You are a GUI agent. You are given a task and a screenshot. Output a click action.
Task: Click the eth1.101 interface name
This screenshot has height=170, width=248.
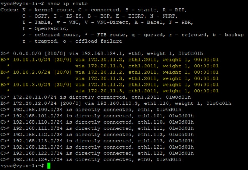pyautogui.click(x=150, y=116)
